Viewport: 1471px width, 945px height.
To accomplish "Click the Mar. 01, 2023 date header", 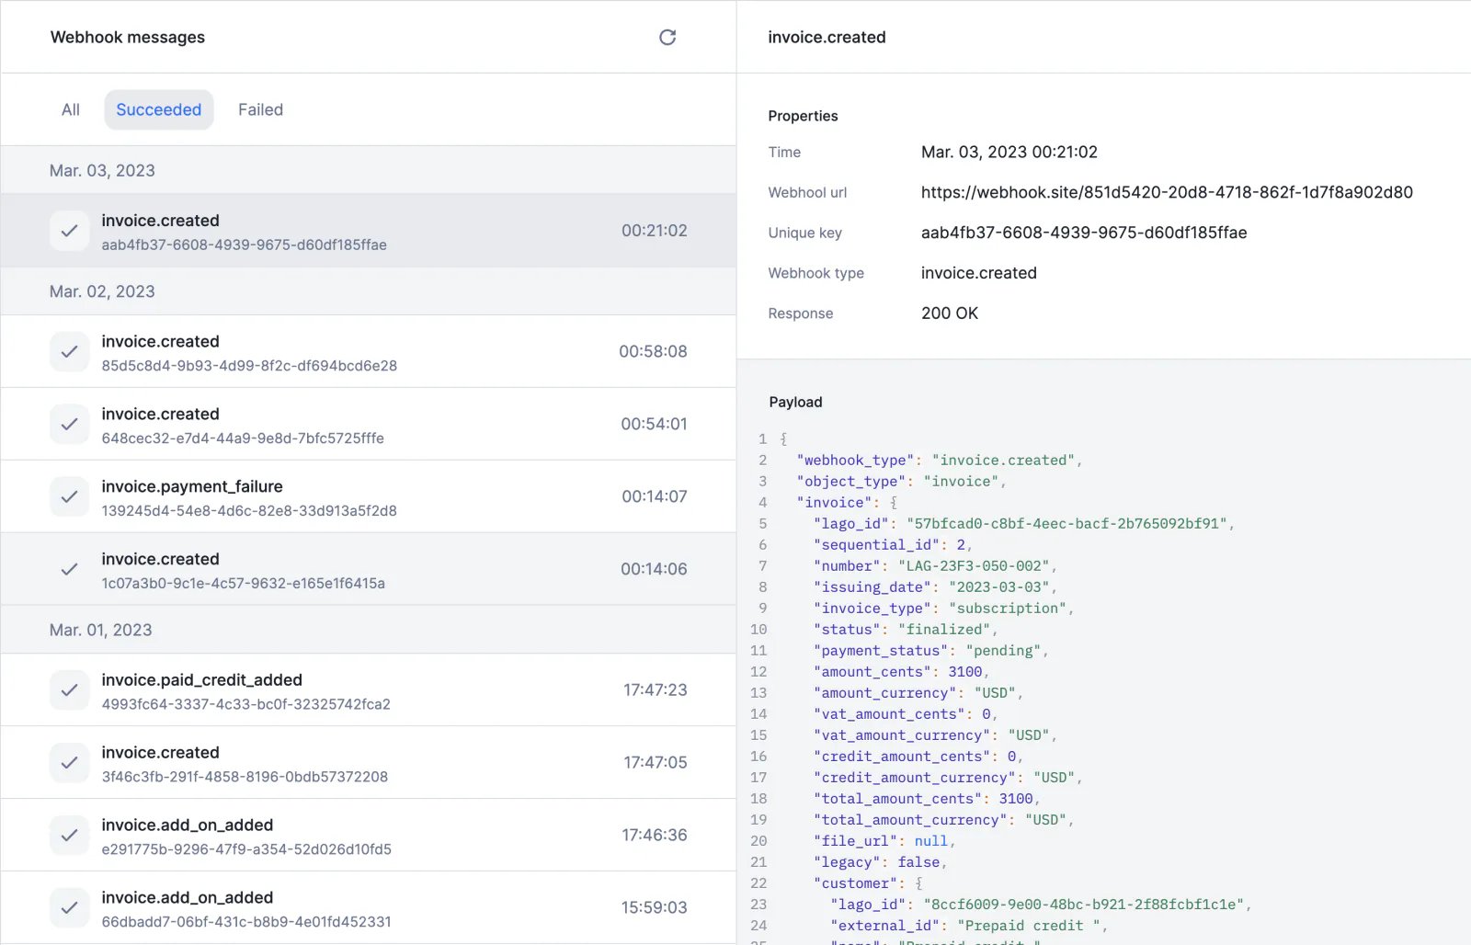I will click(x=101, y=631).
